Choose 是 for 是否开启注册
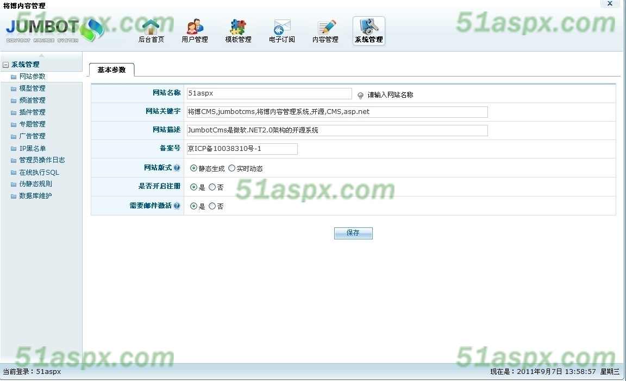The image size is (626, 381). pyautogui.click(x=193, y=187)
